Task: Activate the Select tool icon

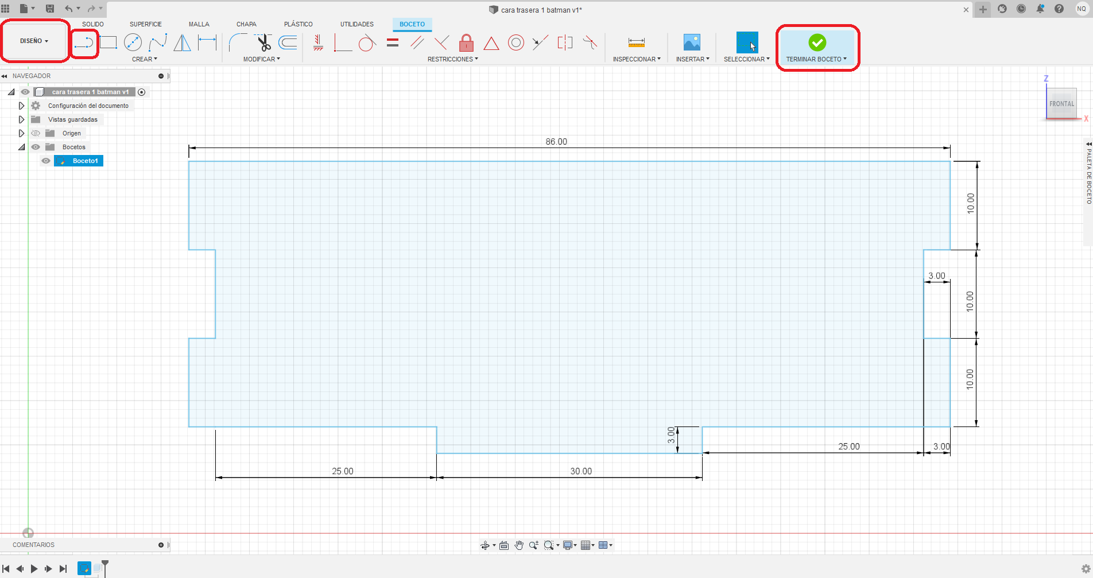Action: click(x=747, y=42)
